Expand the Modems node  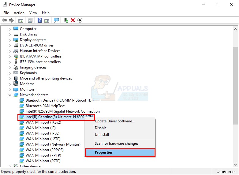tap(10, 84)
